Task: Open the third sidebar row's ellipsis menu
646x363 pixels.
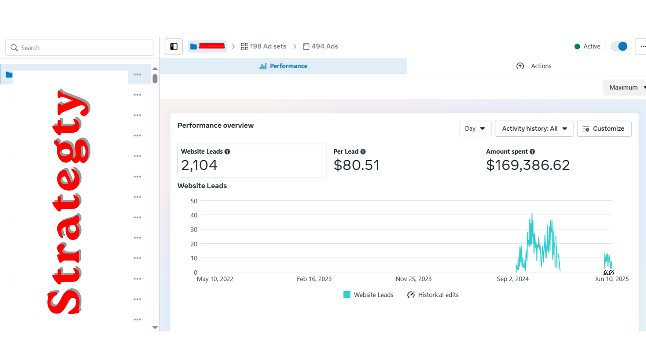Action: click(x=137, y=115)
